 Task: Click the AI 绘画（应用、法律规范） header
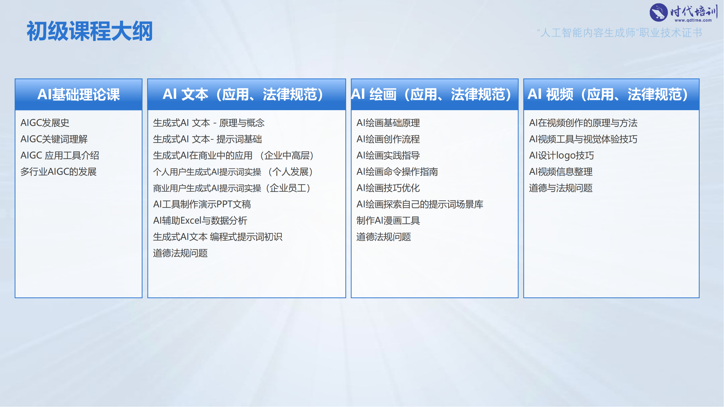(x=435, y=94)
